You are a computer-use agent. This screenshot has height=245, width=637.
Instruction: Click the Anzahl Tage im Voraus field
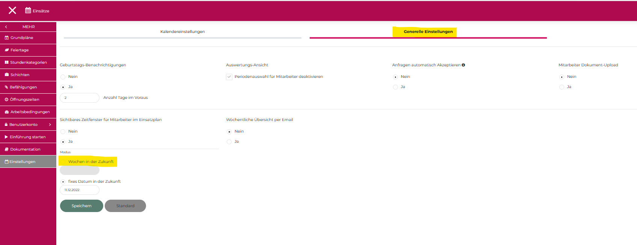(80, 98)
